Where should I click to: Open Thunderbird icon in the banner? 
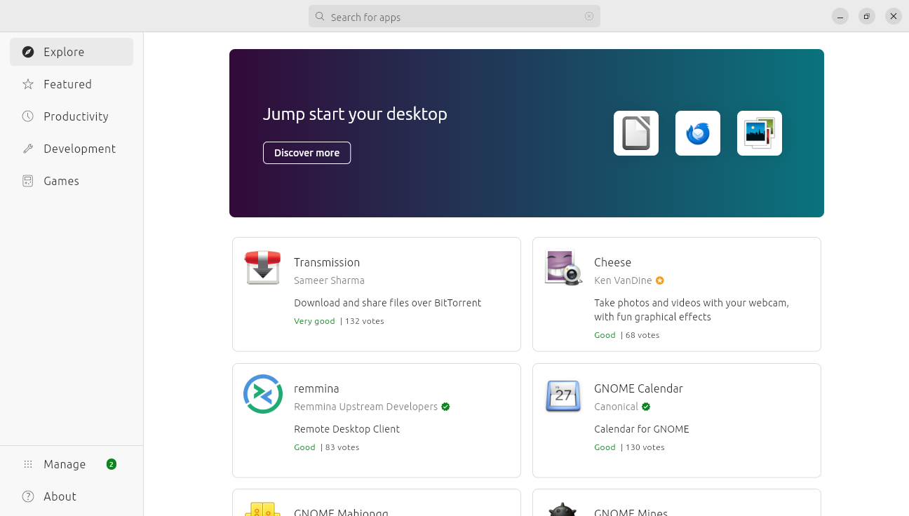pyautogui.click(x=698, y=133)
